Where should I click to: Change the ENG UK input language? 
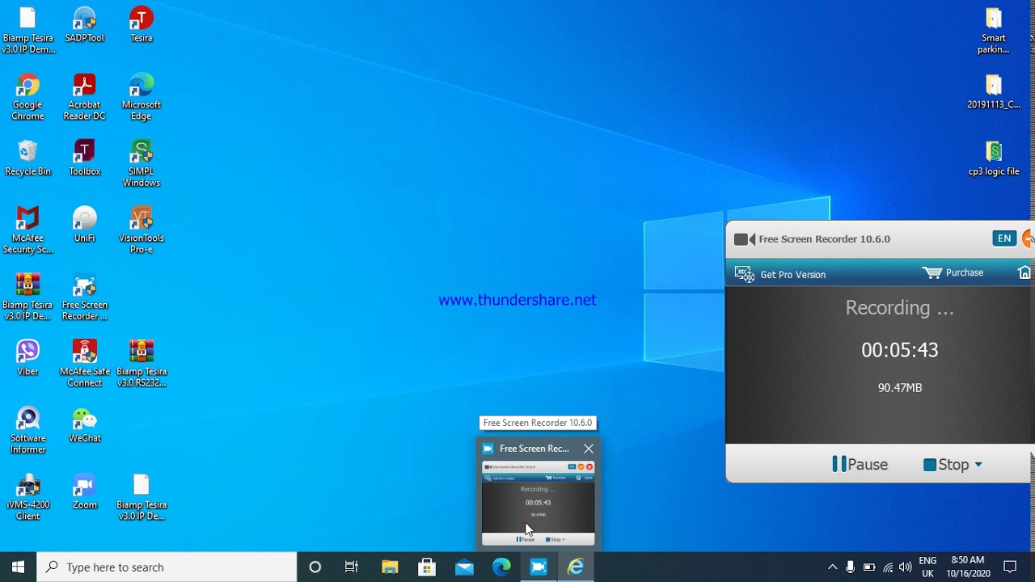tap(927, 567)
